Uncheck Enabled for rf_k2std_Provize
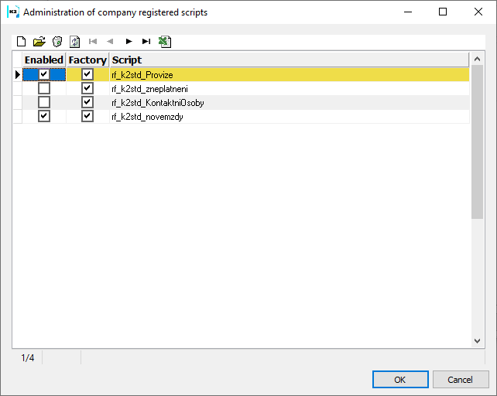497x396 pixels. tap(44, 74)
